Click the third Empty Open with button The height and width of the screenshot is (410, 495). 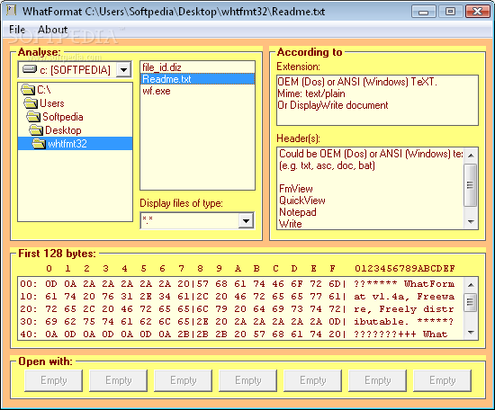pyautogui.click(x=183, y=380)
